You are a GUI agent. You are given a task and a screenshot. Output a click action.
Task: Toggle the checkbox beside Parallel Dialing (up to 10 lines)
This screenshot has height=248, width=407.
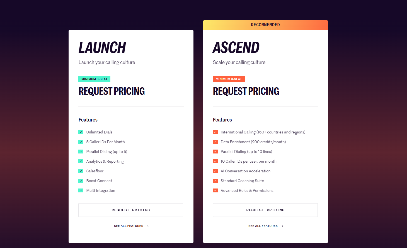[x=215, y=152]
